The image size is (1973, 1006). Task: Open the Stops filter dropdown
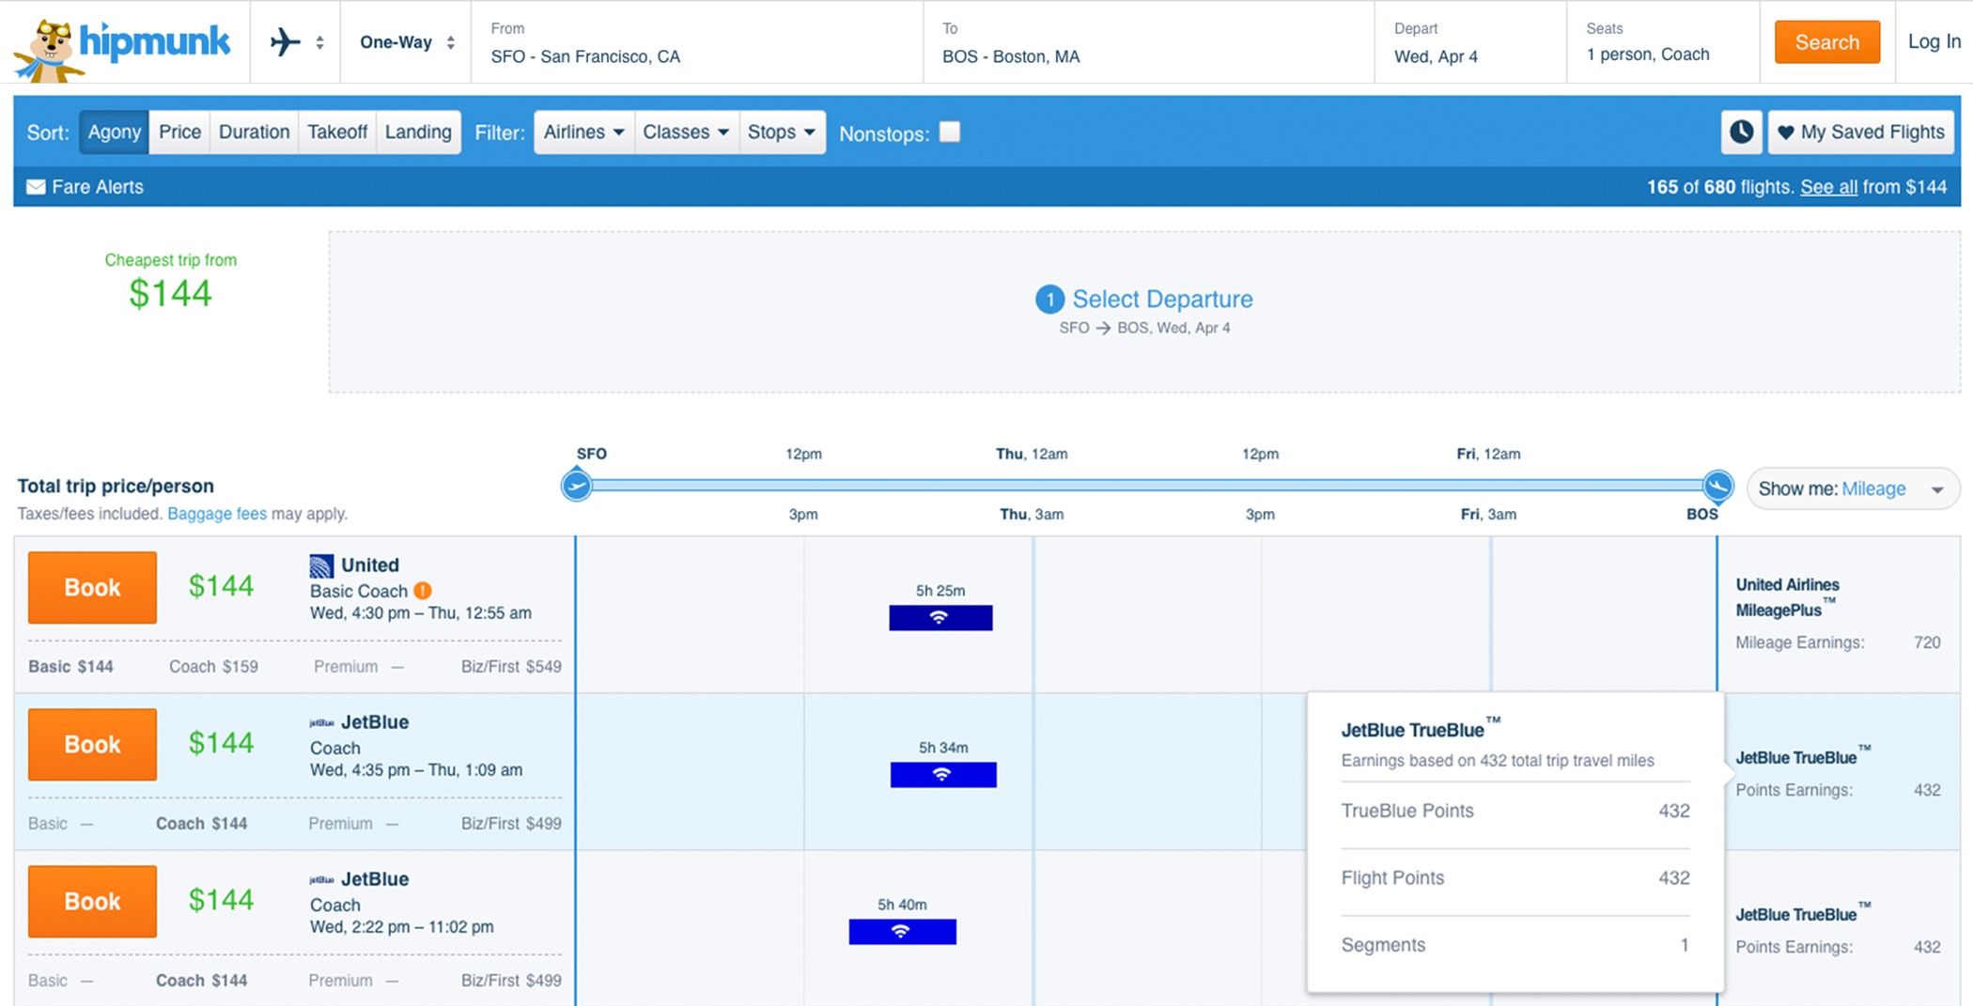click(782, 132)
